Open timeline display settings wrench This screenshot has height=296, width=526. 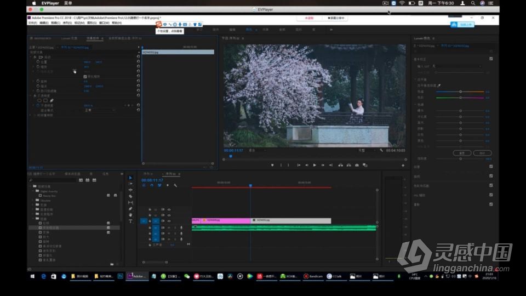[x=175, y=185]
